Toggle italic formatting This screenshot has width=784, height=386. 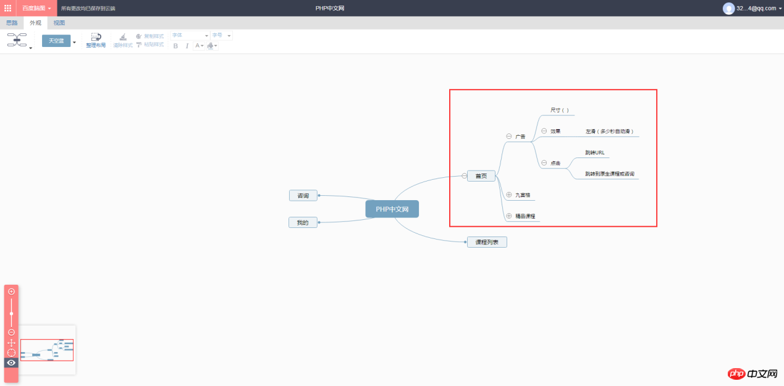[x=187, y=46]
